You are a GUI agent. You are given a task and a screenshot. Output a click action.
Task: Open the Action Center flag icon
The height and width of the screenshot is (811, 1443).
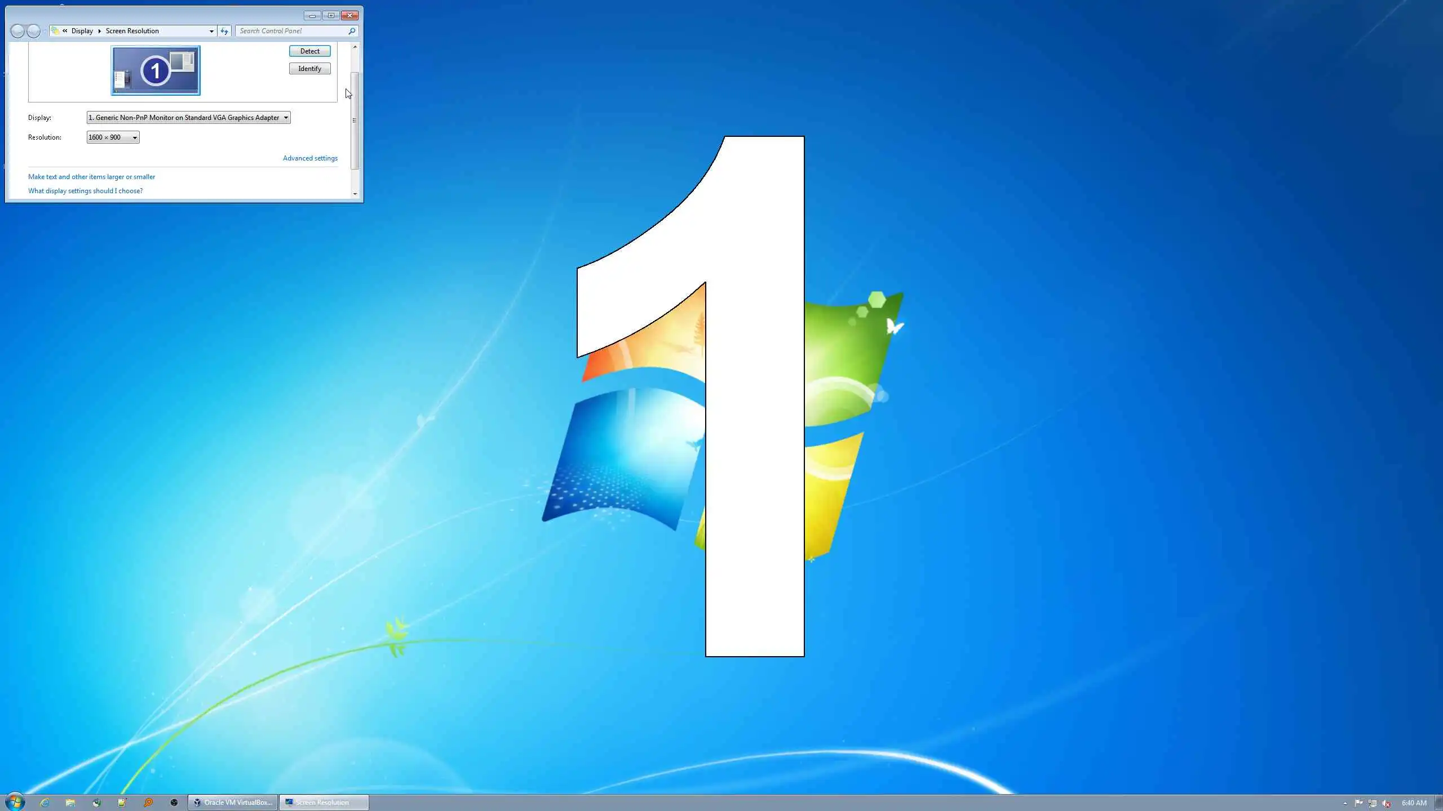[1358, 803]
